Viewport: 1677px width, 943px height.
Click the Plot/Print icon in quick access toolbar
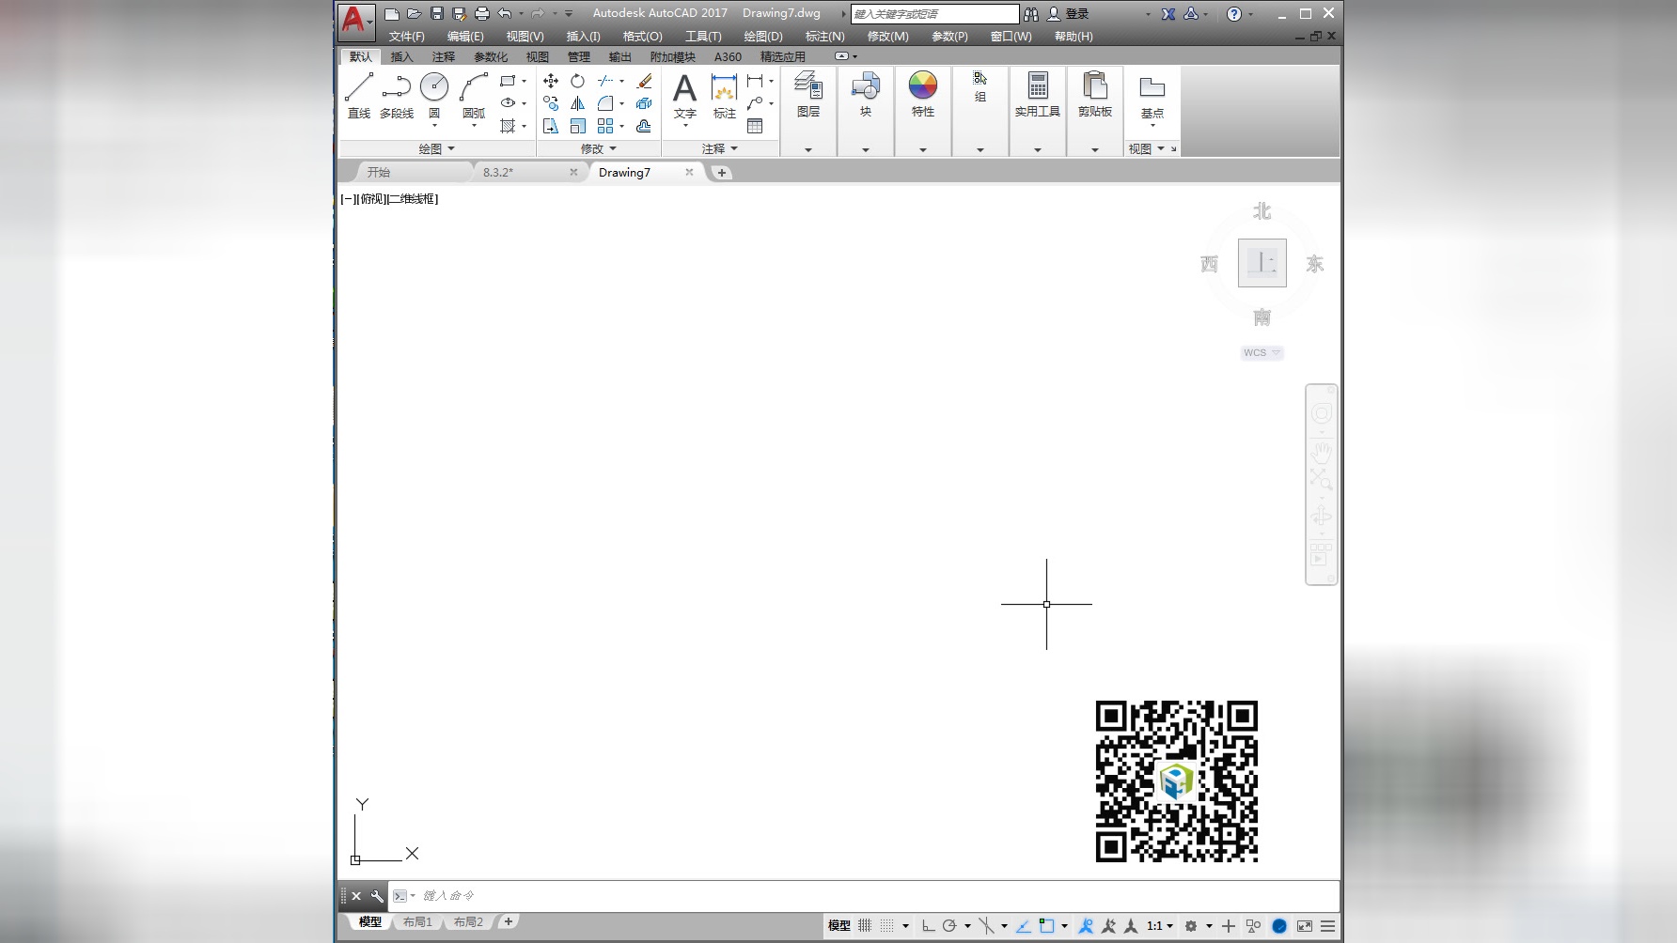[482, 13]
